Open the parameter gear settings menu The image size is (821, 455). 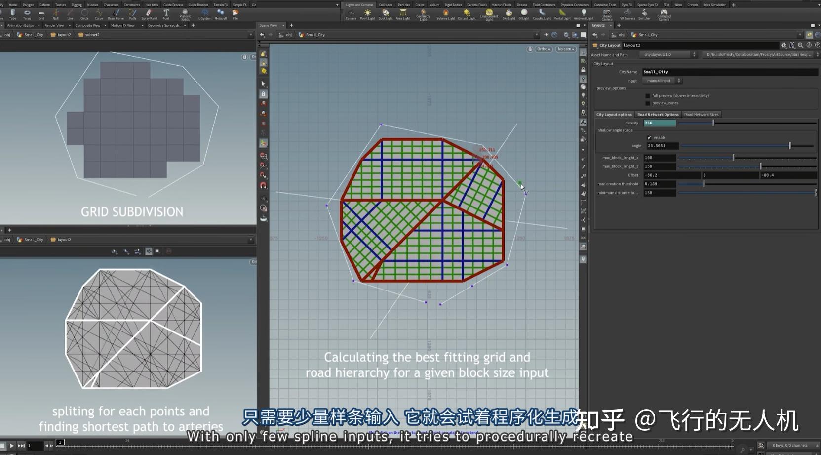[783, 45]
